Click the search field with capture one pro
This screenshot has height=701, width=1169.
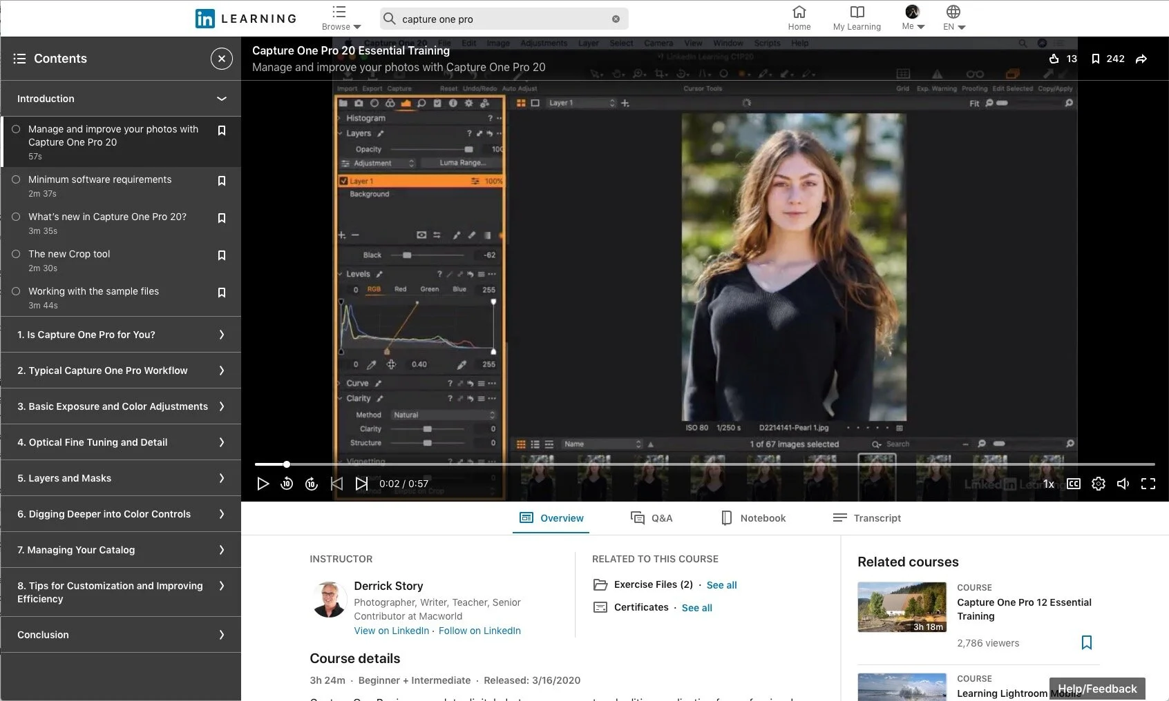504,19
